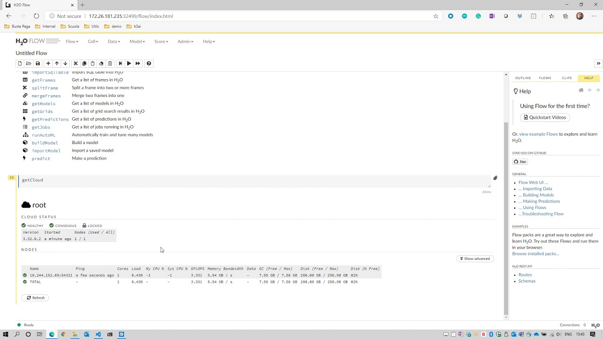Run and select below with step icon
This screenshot has width=603, height=339.
coord(120,64)
